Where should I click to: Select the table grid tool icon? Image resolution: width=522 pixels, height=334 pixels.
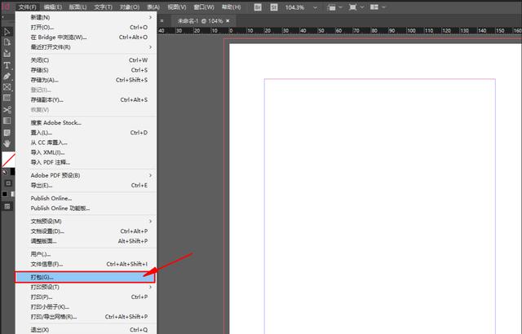click(7, 98)
